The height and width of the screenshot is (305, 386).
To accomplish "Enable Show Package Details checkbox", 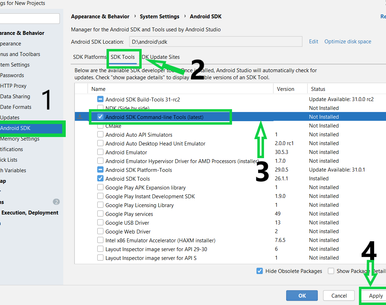I will point(331,271).
